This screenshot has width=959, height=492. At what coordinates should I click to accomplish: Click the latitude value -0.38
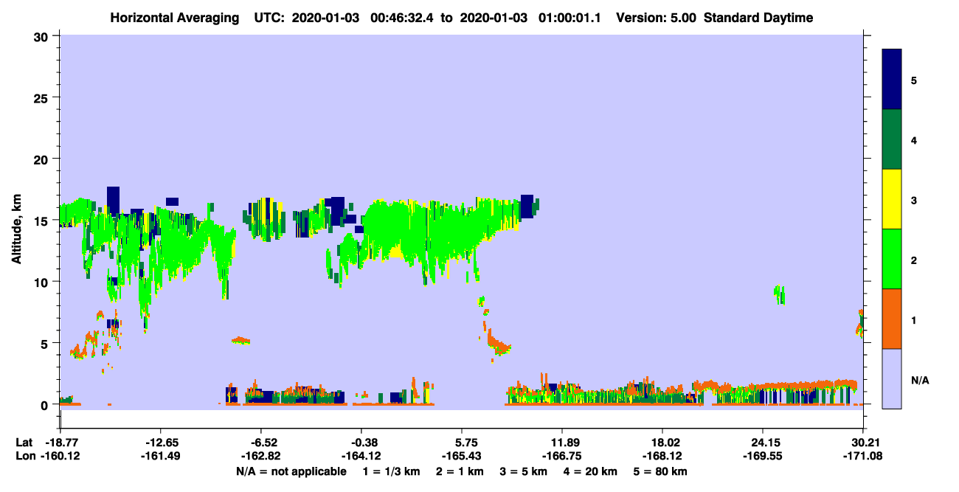tap(364, 443)
